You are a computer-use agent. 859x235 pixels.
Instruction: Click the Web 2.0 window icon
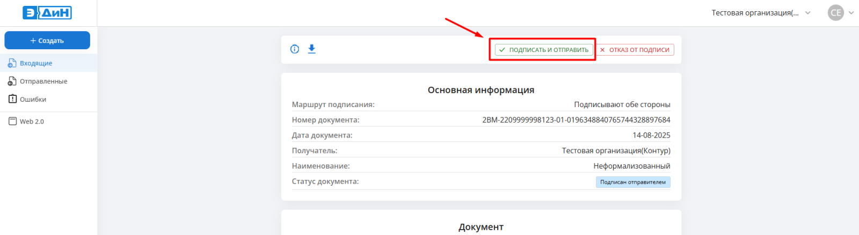(12, 122)
